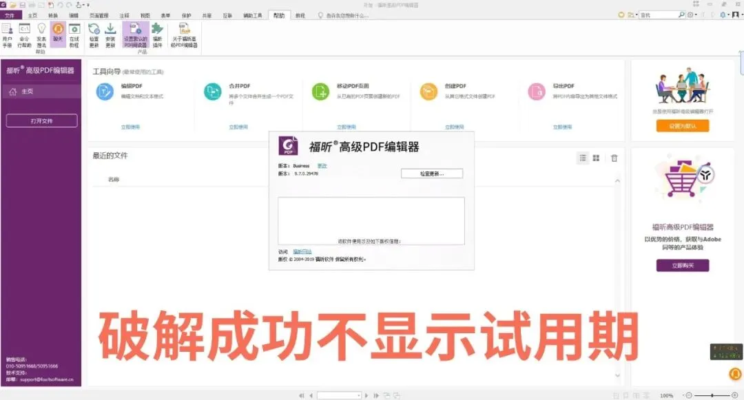This screenshot has height=400, width=744.
Task: Switch to the 页面管理 ribbon tab
Action: (x=99, y=15)
